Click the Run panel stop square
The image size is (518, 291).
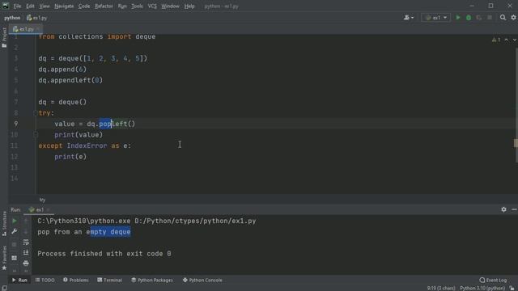point(15,244)
